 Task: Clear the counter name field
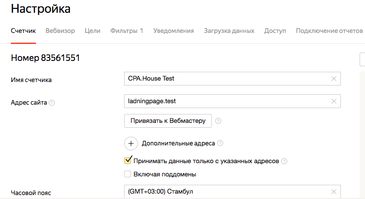click(x=334, y=79)
